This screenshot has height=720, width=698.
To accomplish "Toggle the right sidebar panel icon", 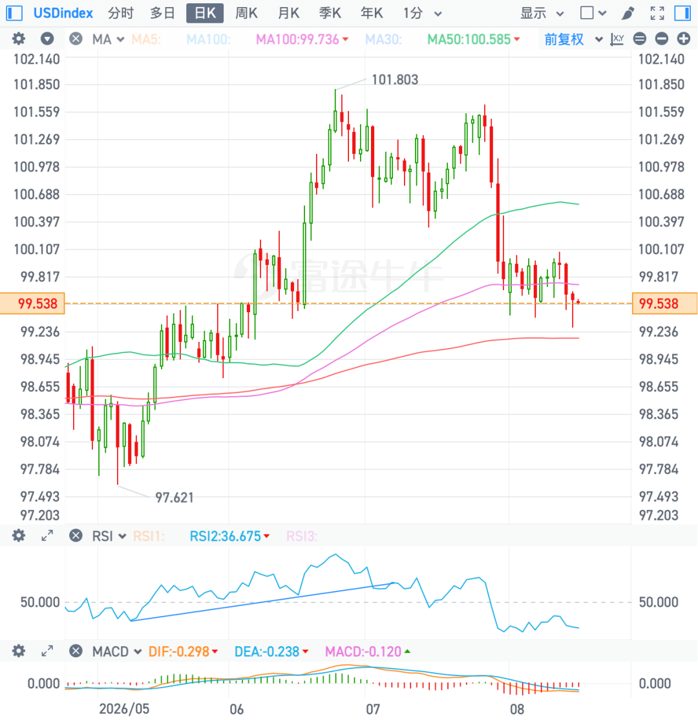I will tap(682, 13).
